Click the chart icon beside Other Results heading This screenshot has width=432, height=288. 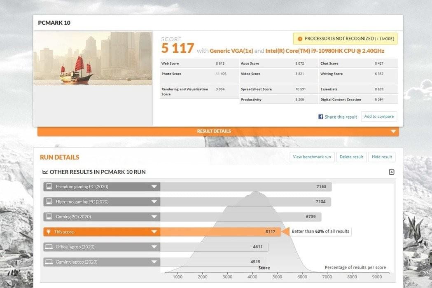(x=45, y=172)
